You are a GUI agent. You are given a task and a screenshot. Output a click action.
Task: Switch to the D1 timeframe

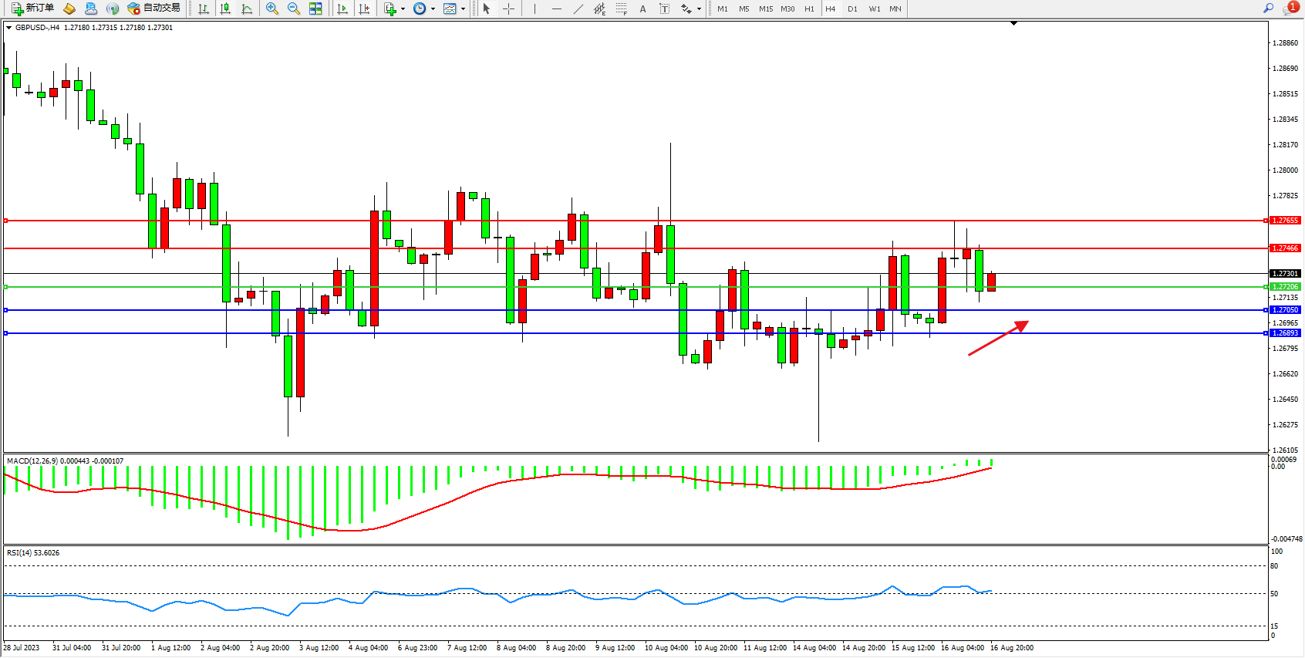[x=852, y=8]
